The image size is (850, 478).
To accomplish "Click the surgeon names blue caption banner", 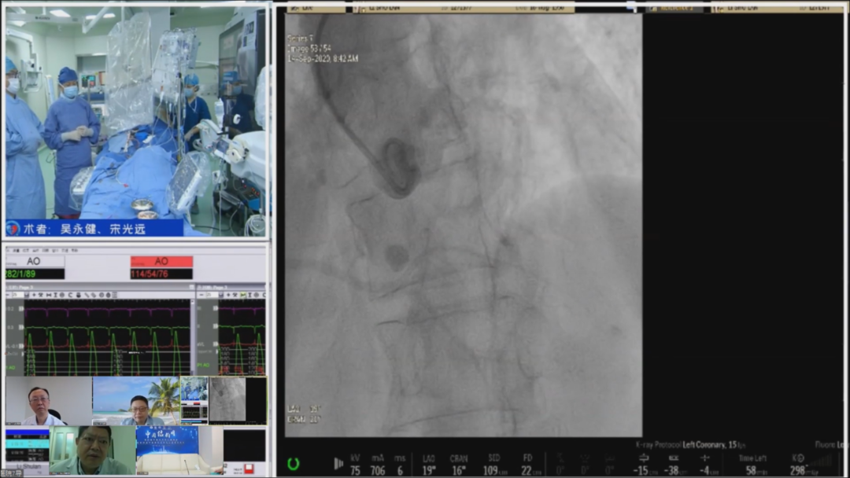I will click(94, 229).
